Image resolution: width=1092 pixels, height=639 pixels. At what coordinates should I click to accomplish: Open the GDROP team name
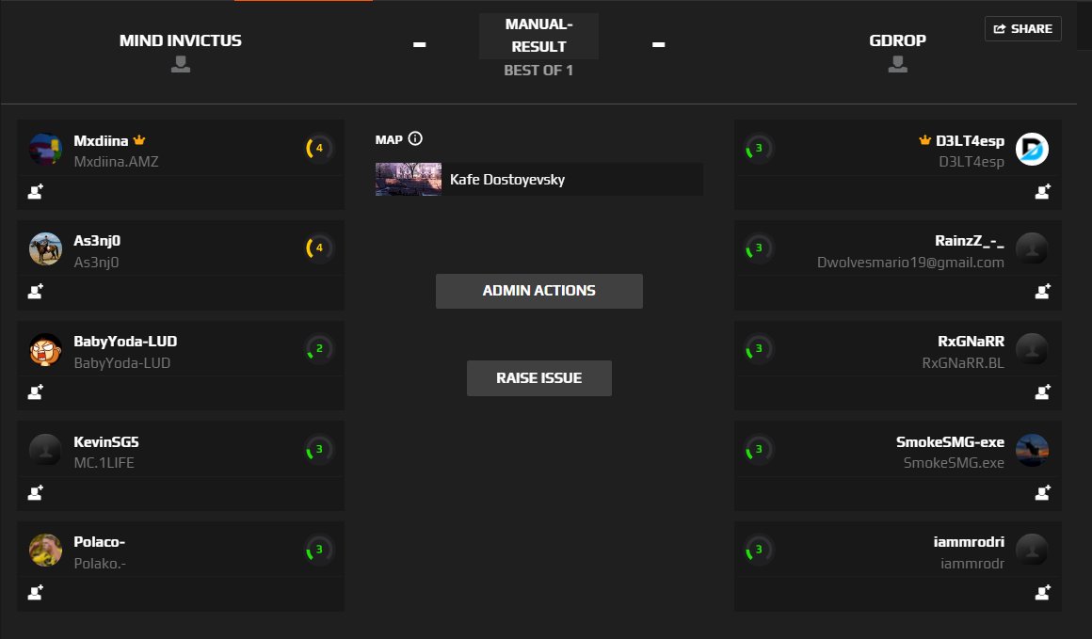[898, 40]
